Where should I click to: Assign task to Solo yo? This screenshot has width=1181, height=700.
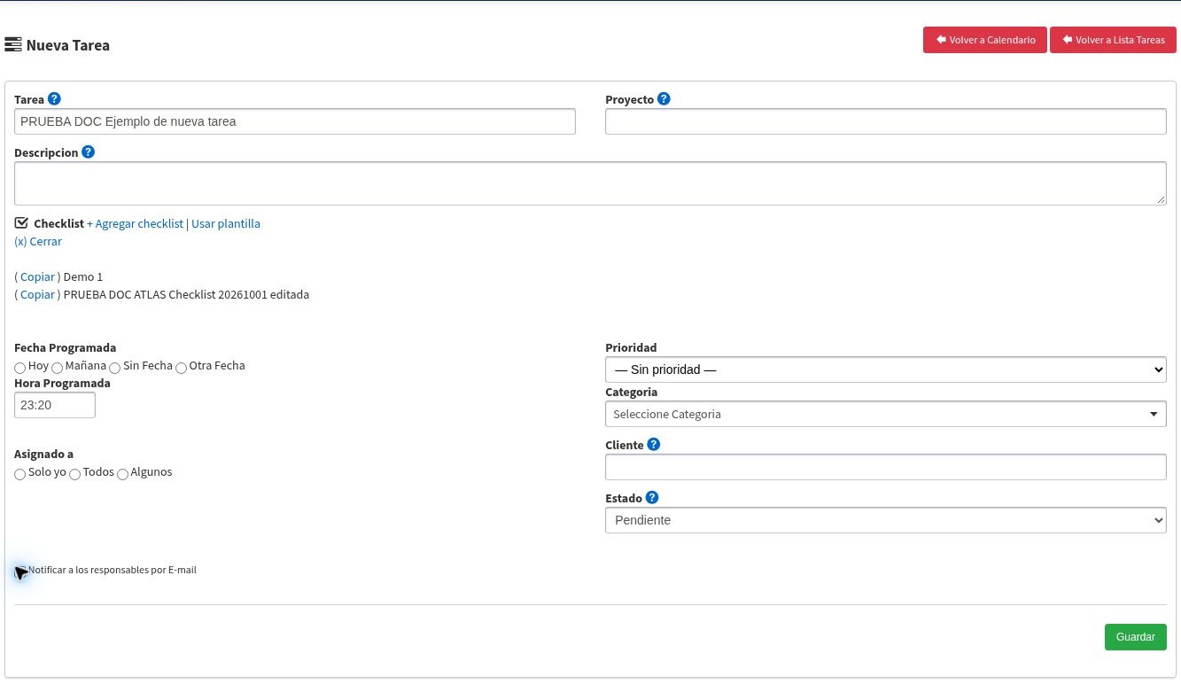coord(20,474)
